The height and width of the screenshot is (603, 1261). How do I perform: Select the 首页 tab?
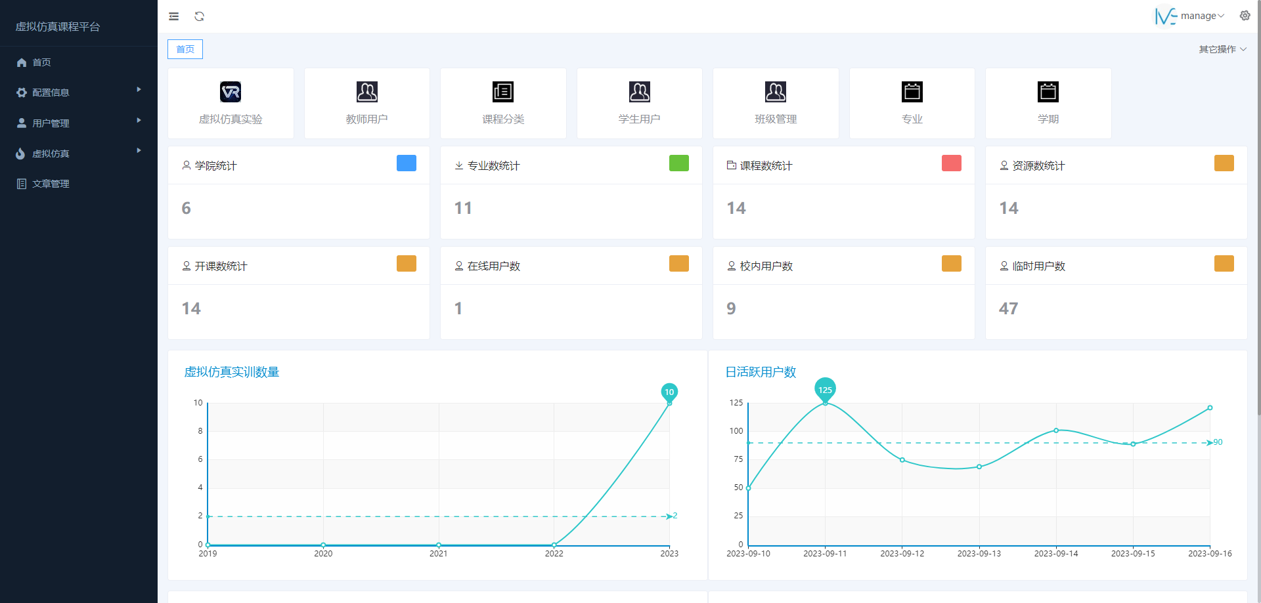tap(185, 49)
